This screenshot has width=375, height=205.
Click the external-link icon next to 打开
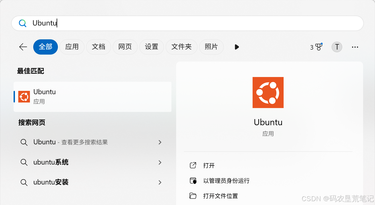(x=193, y=165)
